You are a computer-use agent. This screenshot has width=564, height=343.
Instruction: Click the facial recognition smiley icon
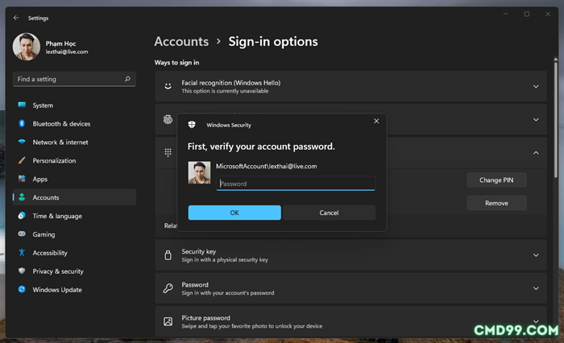[x=168, y=86]
